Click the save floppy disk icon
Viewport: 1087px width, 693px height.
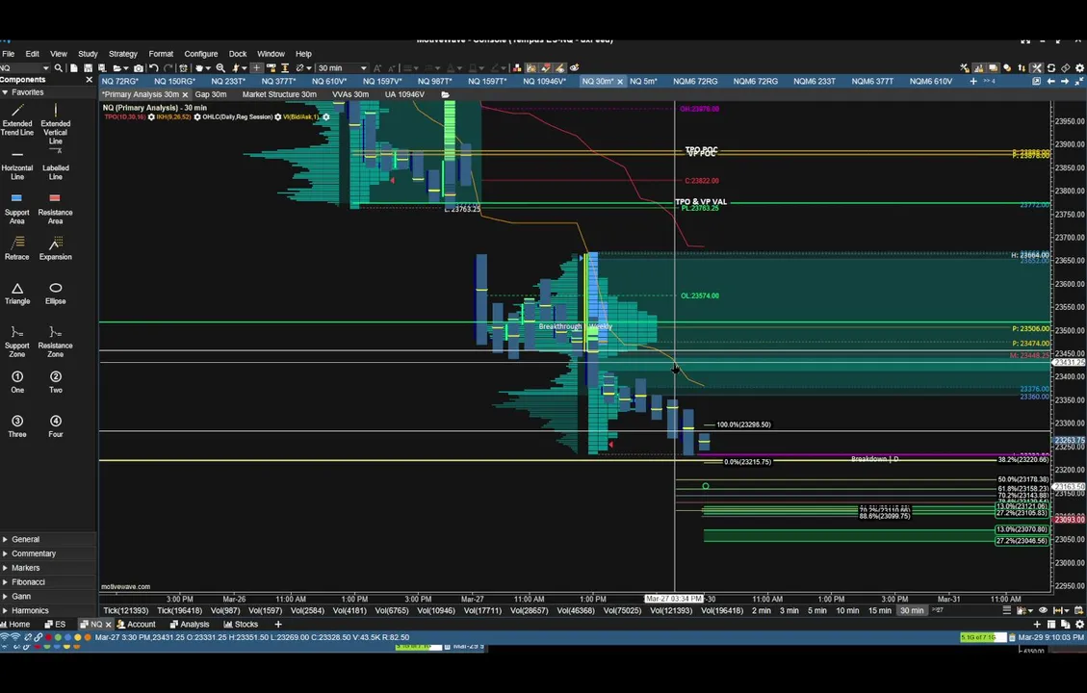tap(88, 68)
